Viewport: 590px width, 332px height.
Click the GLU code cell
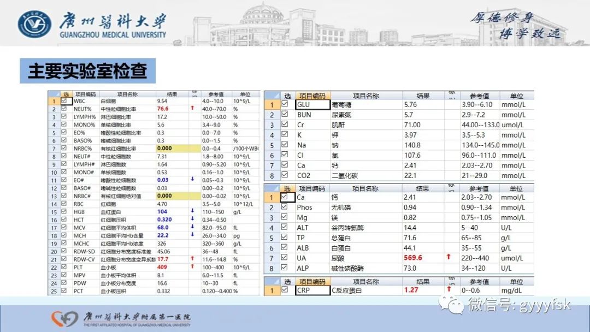click(312, 104)
